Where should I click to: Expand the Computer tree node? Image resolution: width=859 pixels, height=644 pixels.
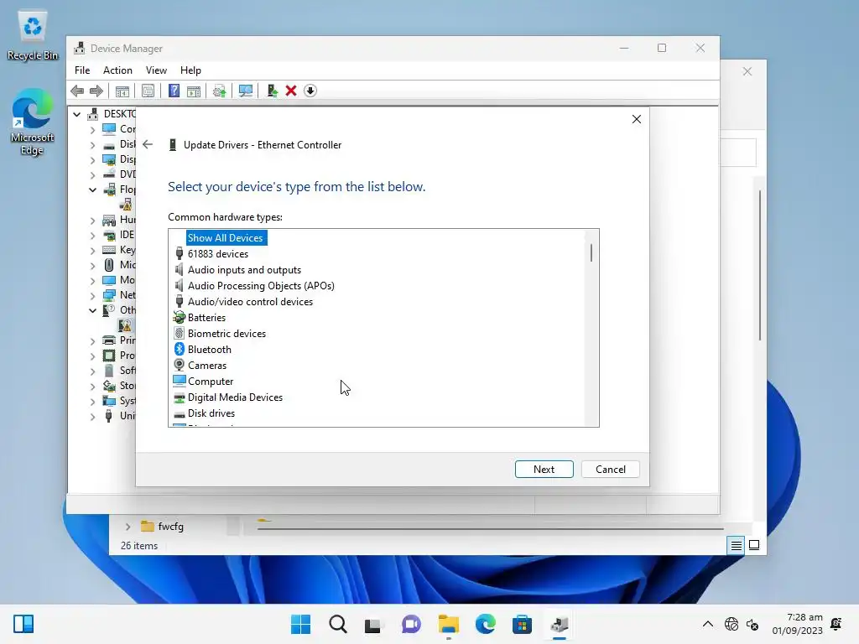click(92, 129)
